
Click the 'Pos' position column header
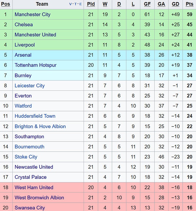6,4
